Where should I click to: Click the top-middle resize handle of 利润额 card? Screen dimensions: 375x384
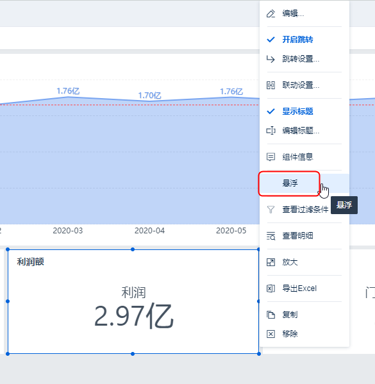(133, 249)
